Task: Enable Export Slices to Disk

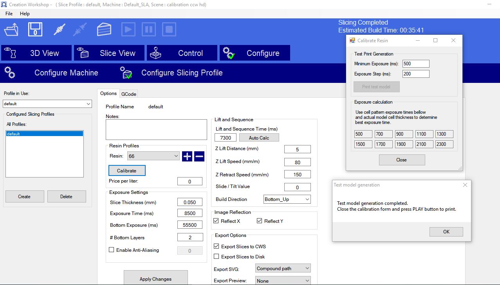Action: click(217, 257)
